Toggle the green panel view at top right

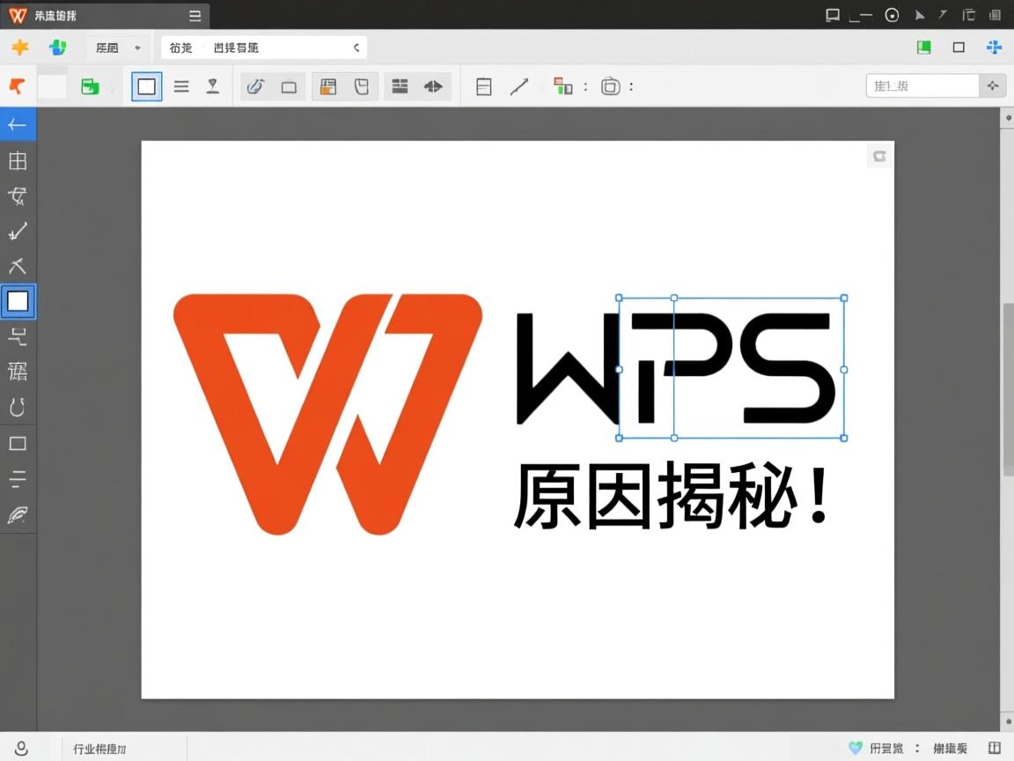point(923,47)
